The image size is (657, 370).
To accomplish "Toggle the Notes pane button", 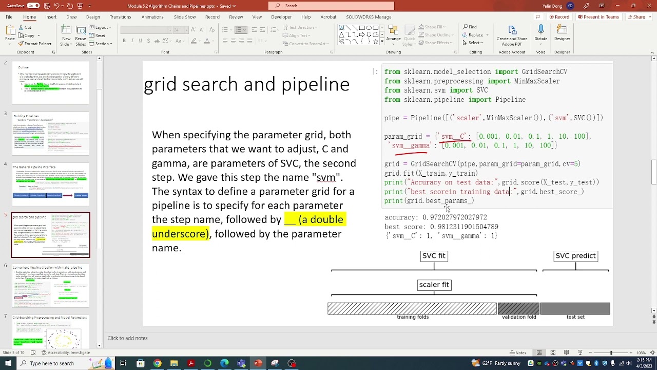I will [x=518, y=353].
